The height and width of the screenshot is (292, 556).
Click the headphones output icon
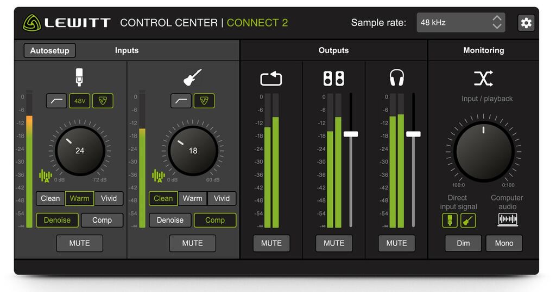click(396, 78)
